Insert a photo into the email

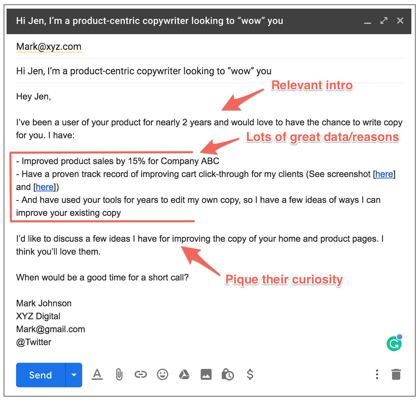coord(206,374)
